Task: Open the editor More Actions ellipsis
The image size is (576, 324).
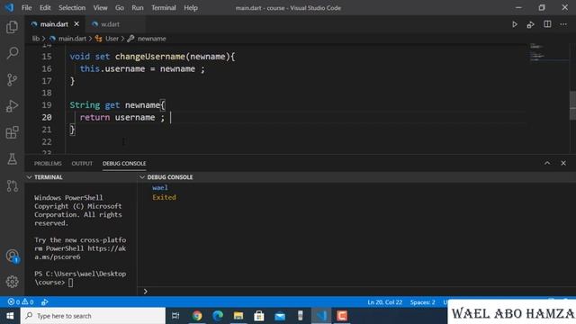Action: 563,24
